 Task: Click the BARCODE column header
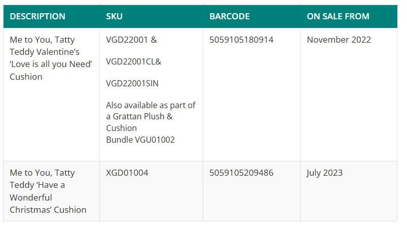tap(230, 16)
